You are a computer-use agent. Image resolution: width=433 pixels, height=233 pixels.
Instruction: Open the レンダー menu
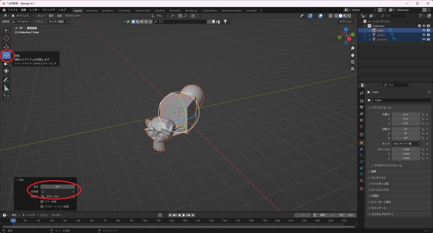[x=35, y=10]
